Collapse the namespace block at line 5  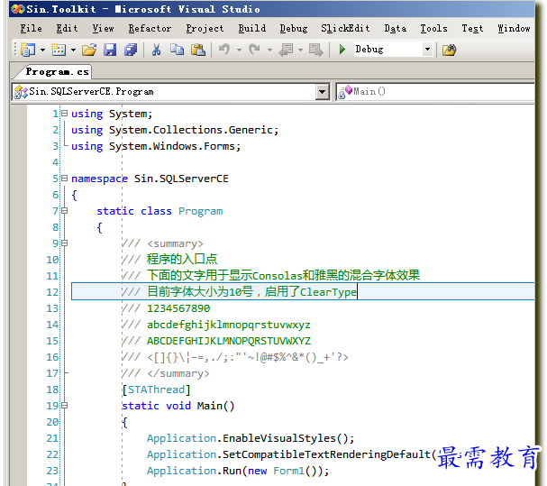65,178
